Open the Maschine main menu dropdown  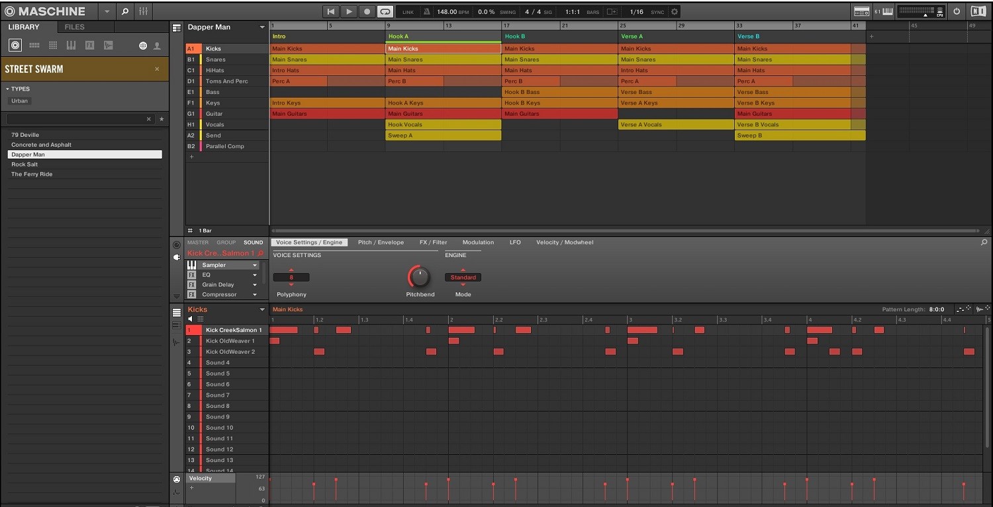[108, 11]
